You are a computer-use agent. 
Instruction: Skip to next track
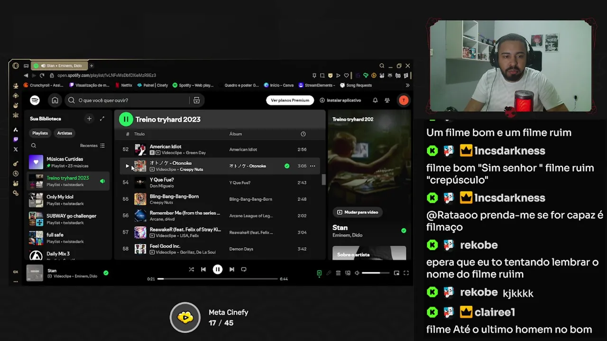231,269
